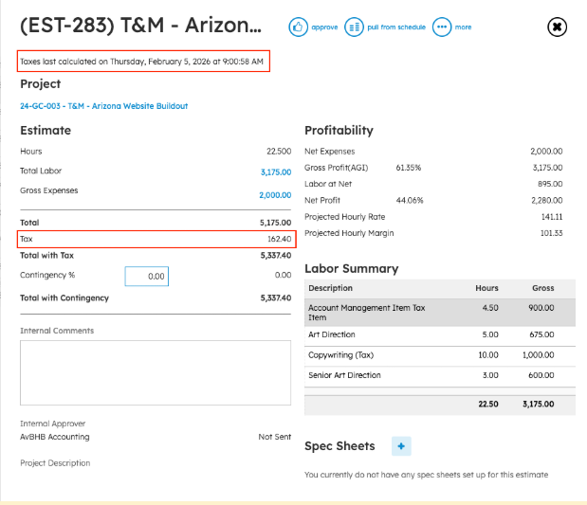The height and width of the screenshot is (505, 587).
Task: Select the Senior Art Direction labor row
Action: 440,375
